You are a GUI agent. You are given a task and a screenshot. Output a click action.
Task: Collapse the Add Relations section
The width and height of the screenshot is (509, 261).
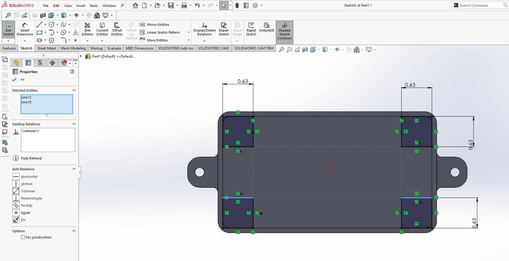74,169
